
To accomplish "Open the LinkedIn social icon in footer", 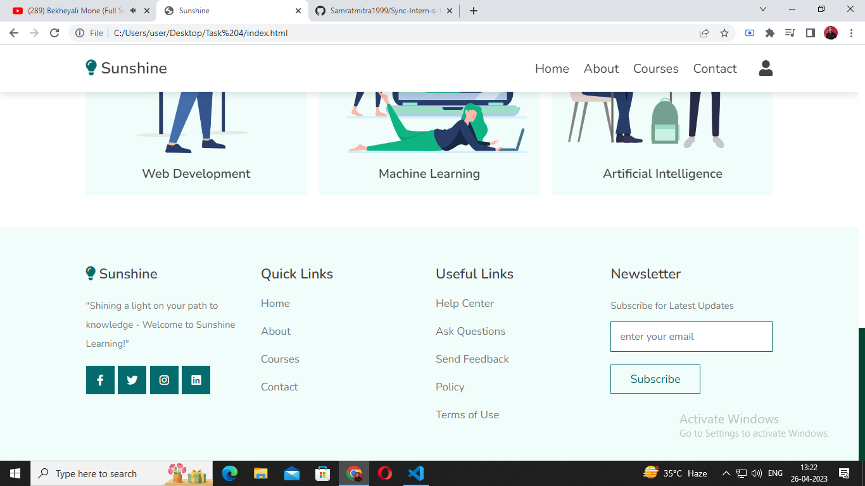I will [x=196, y=380].
